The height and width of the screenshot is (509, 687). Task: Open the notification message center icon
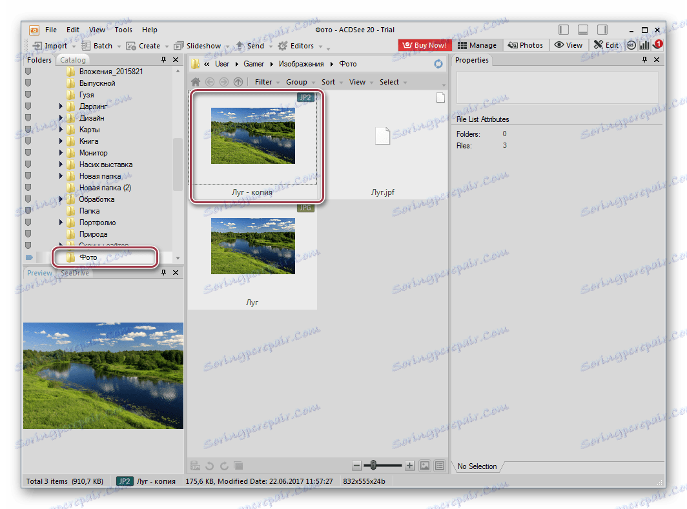coord(657,45)
